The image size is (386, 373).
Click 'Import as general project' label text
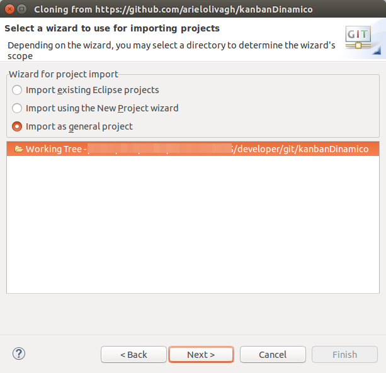[79, 126]
